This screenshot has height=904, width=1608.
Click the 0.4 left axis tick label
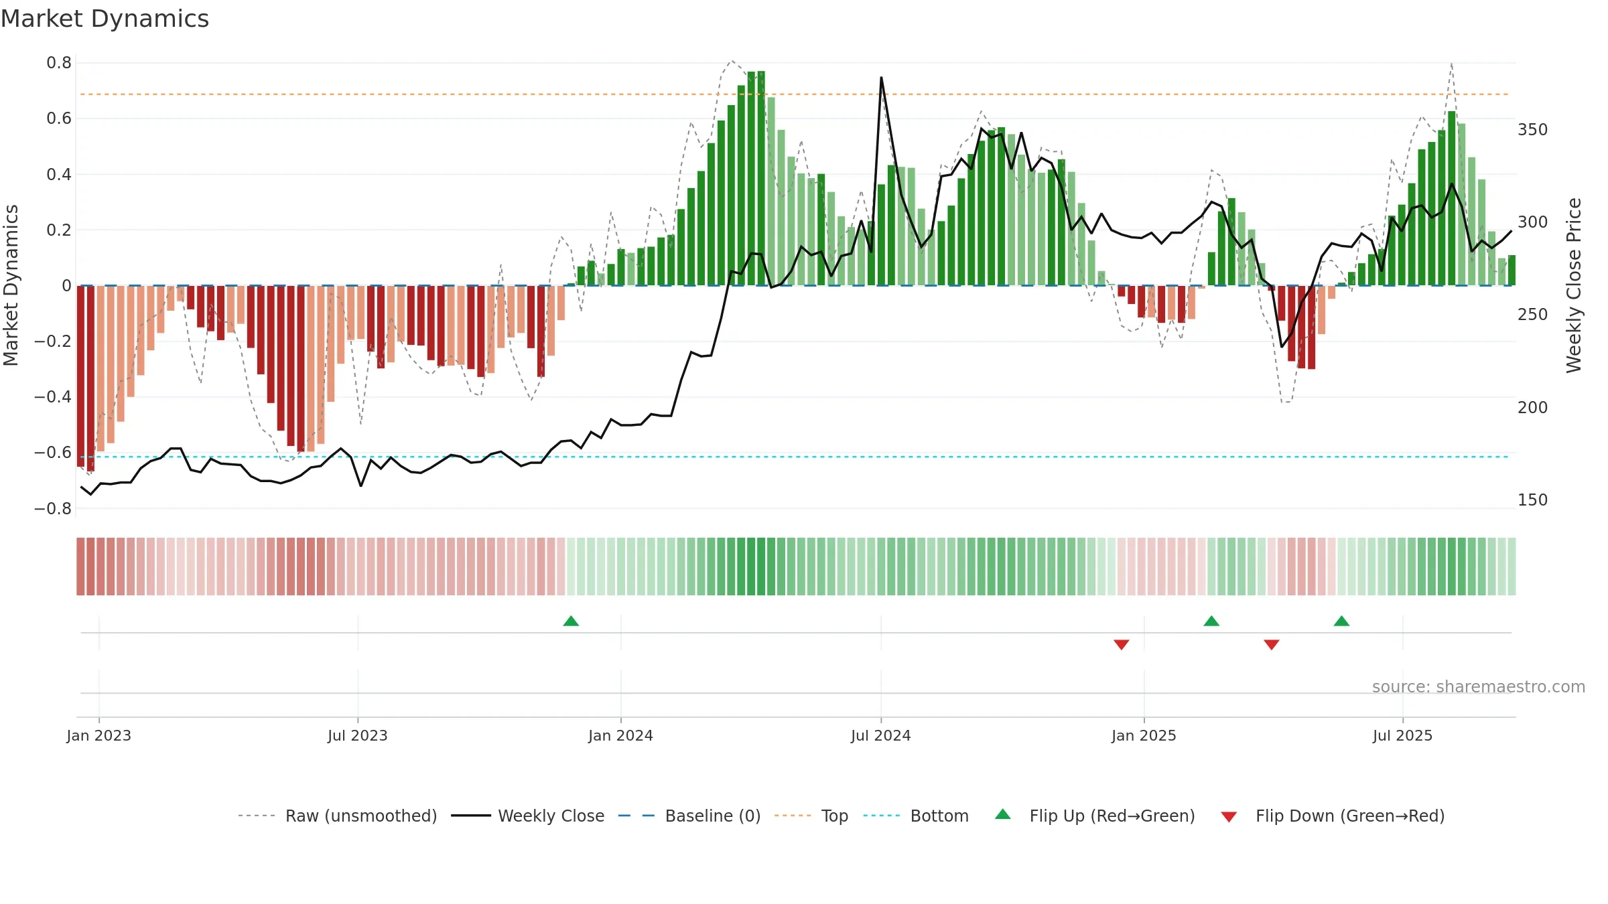(x=59, y=175)
